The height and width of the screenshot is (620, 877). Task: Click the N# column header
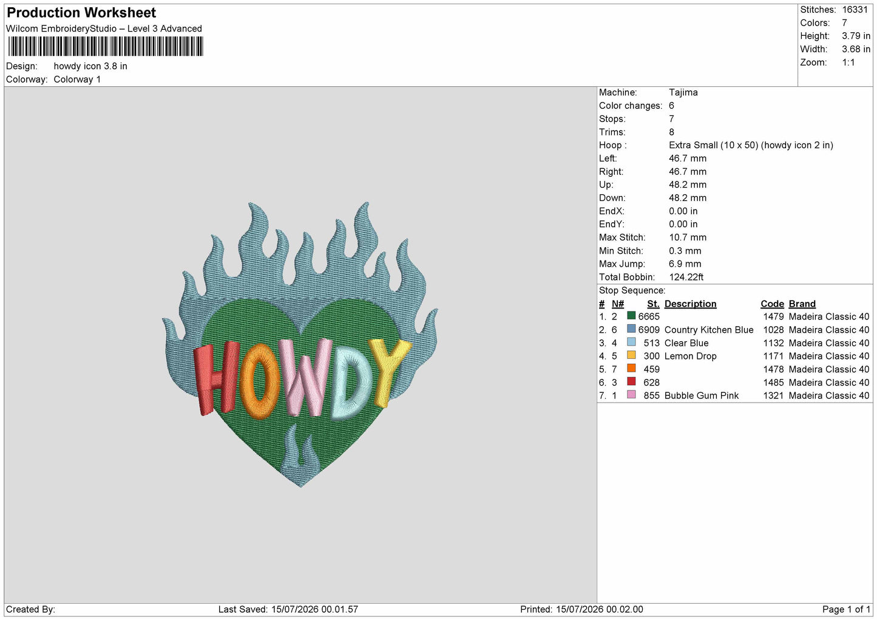tap(617, 304)
